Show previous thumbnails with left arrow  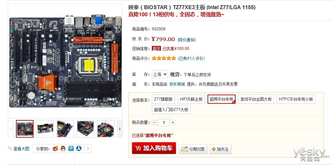[11, 129]
